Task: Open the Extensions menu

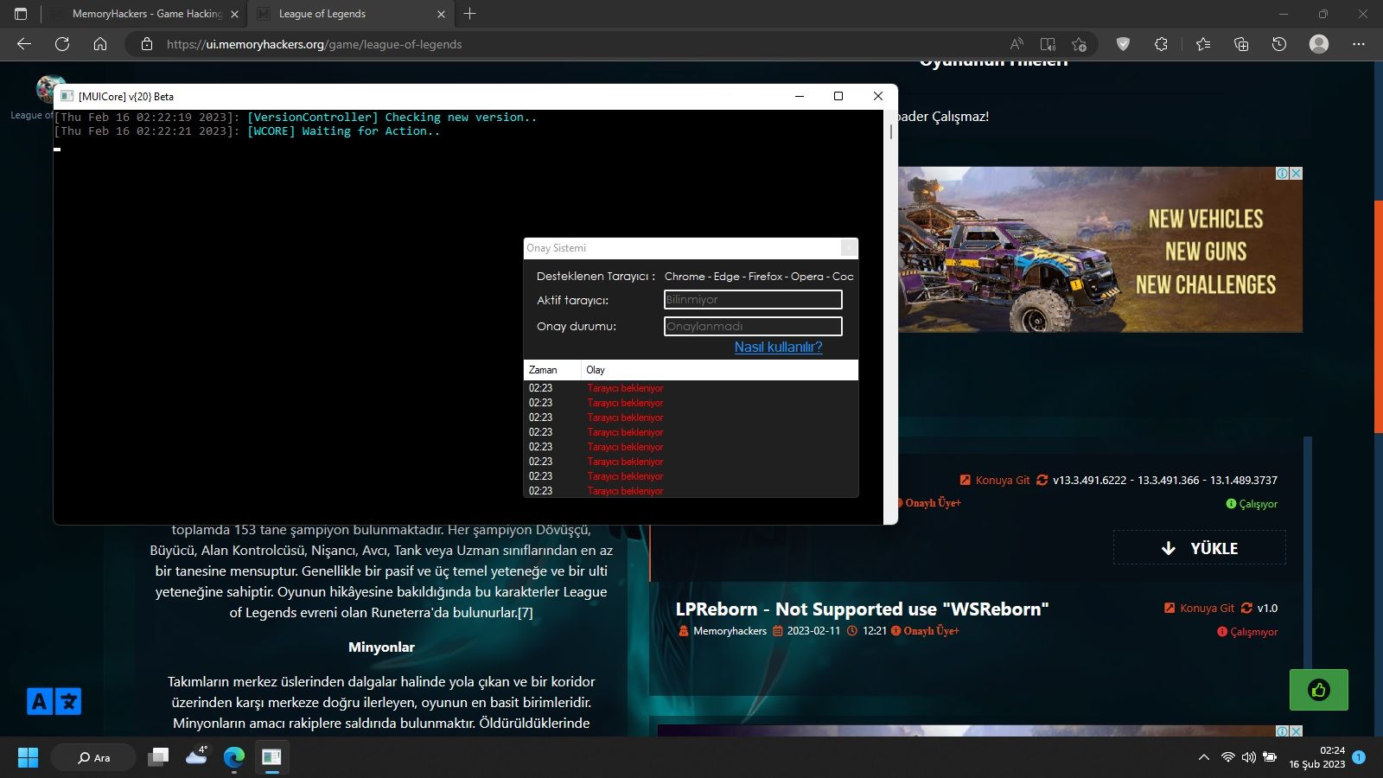Action: pos(1161,44)
